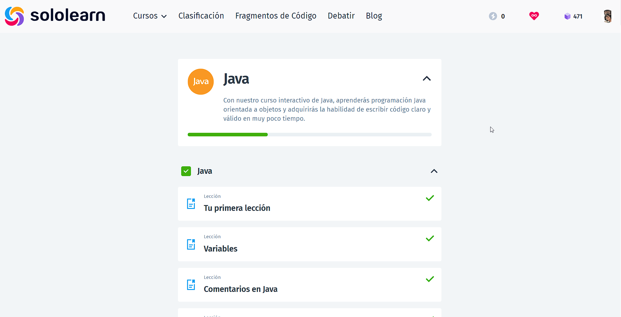Click lesson icon beside Comentarios en Java

[x=191, y=285]
